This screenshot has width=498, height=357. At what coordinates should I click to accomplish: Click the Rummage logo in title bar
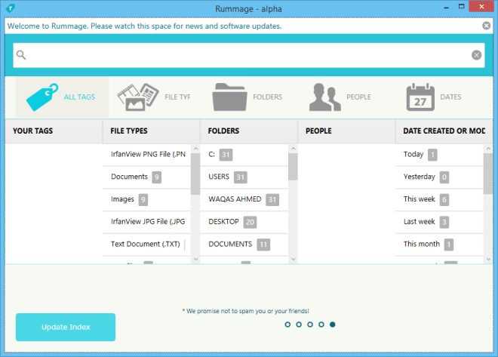(10, 8)
